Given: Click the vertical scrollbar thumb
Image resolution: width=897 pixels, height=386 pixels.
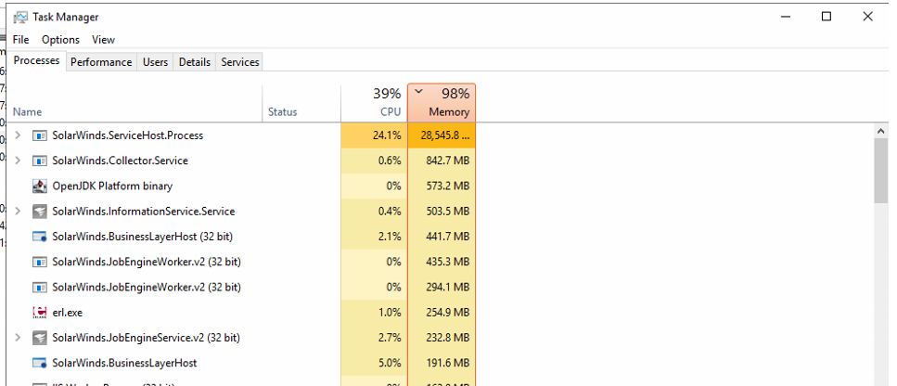Looking at the screenshot, I should point(881,171).
